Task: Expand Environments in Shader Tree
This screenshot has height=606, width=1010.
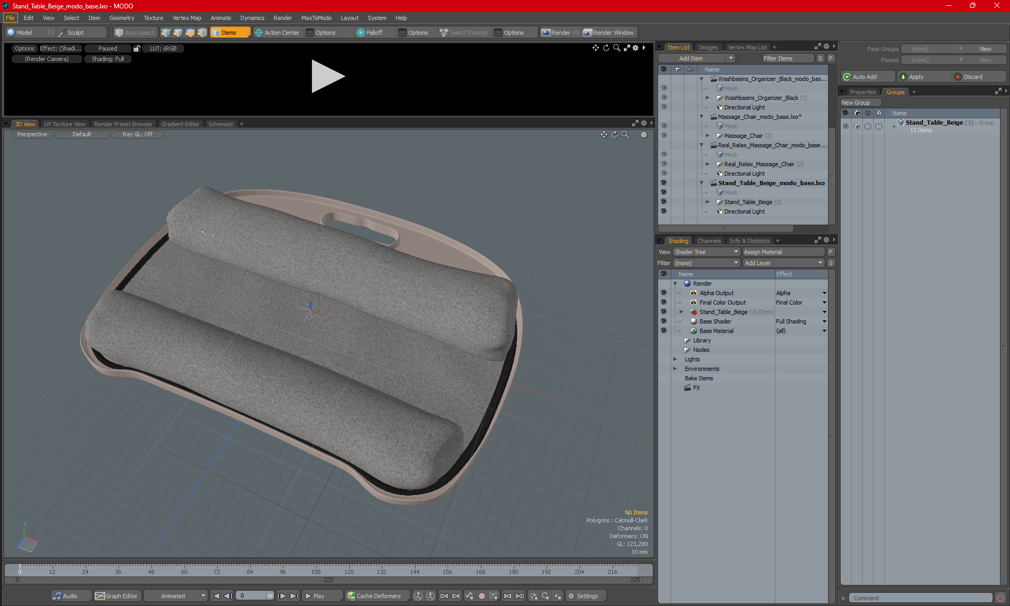Action: point(675,369)
